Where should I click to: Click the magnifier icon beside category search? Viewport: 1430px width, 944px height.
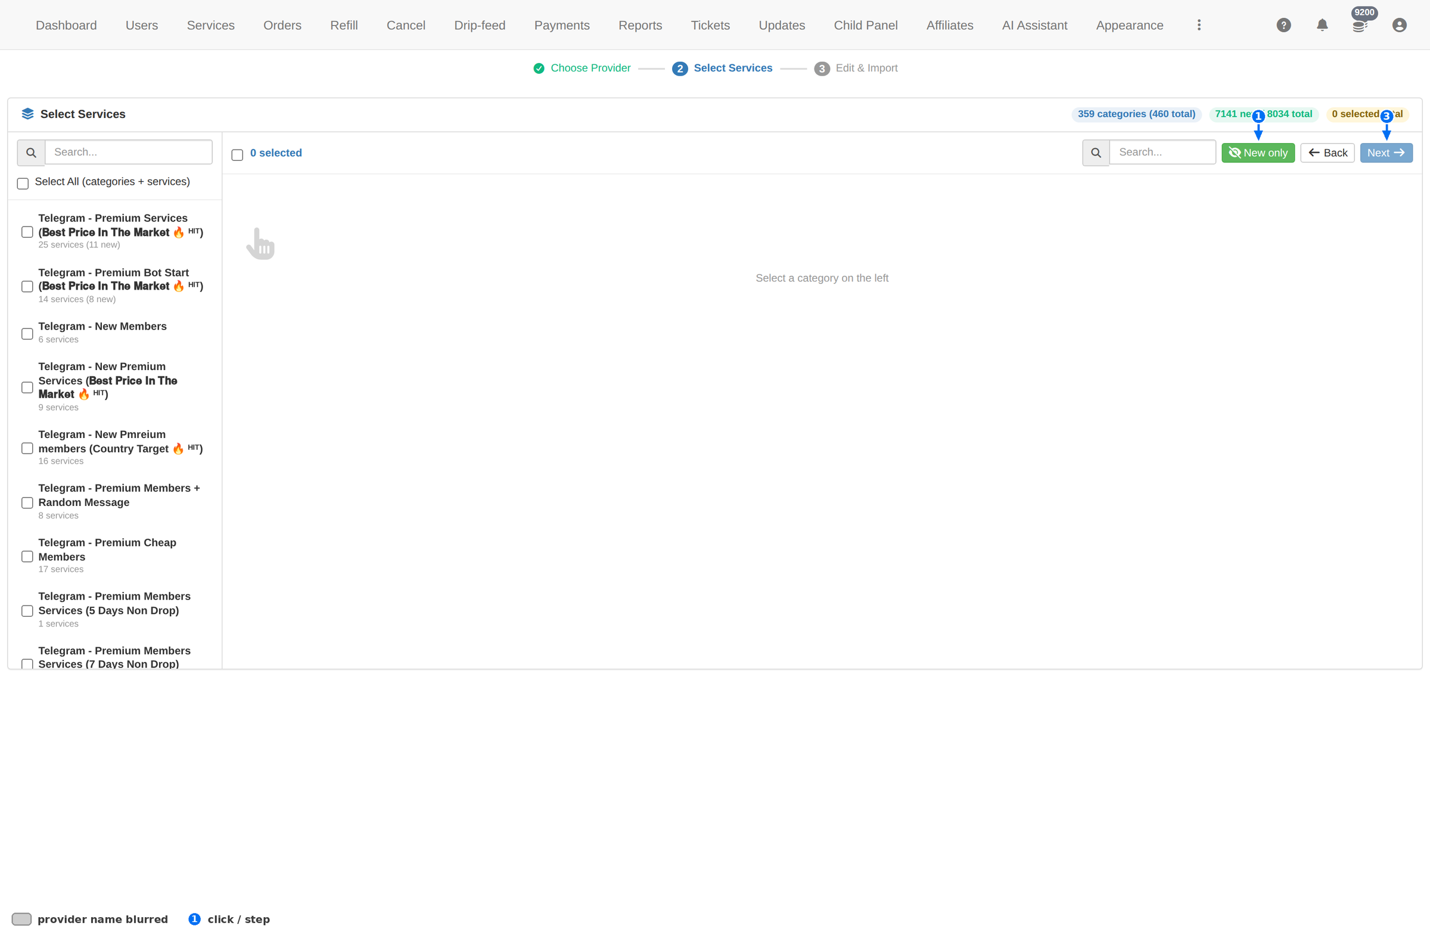32,153
